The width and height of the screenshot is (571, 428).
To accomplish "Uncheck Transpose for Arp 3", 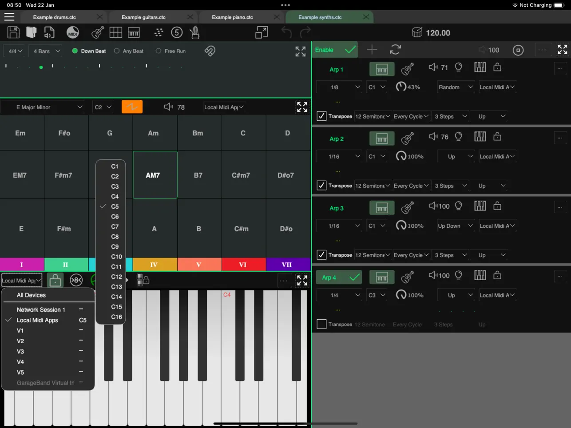I will (321, 255).
